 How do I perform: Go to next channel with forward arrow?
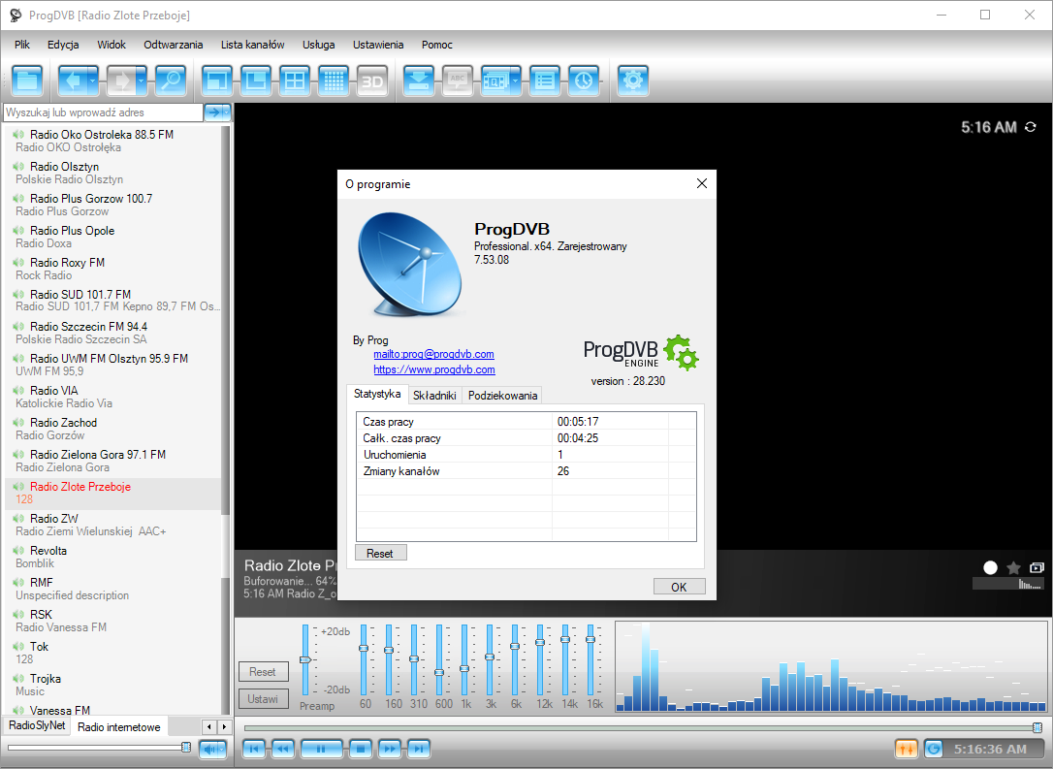[x=121, y=80]
